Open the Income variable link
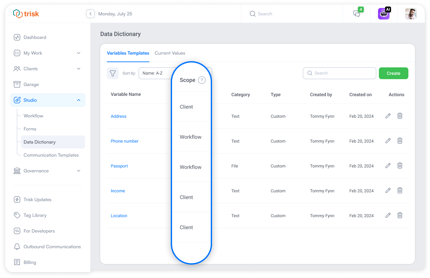 click(118, 191)
